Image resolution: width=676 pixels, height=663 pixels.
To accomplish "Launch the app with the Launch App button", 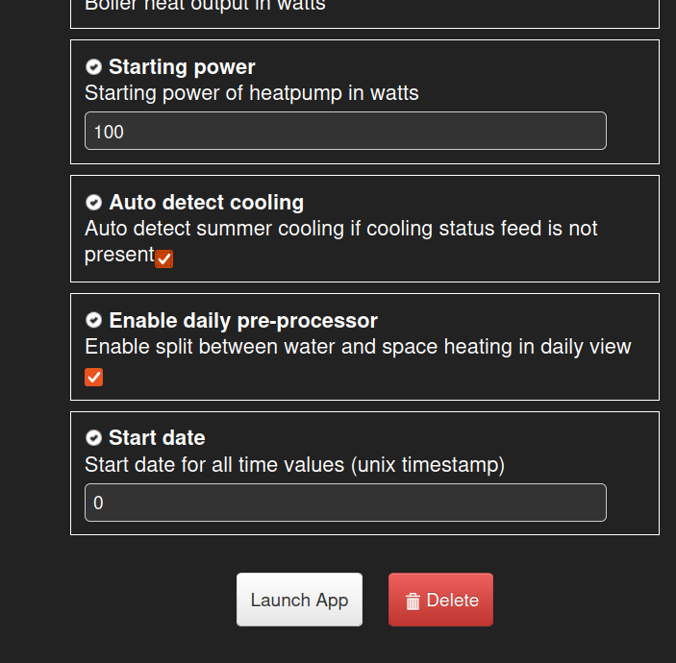I will [299, 600].
